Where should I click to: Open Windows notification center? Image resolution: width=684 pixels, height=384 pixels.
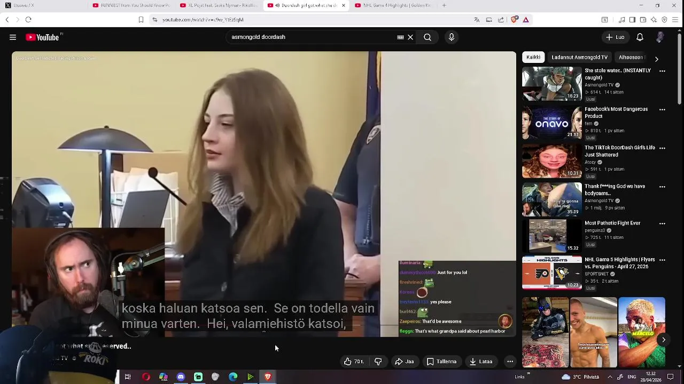671,377
